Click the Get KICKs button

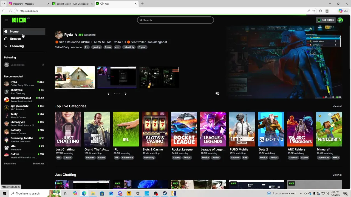coord(326,20)
